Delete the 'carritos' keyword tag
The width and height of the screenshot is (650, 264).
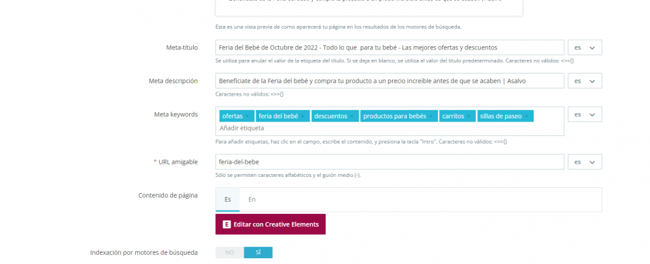(x=469, y=116)
